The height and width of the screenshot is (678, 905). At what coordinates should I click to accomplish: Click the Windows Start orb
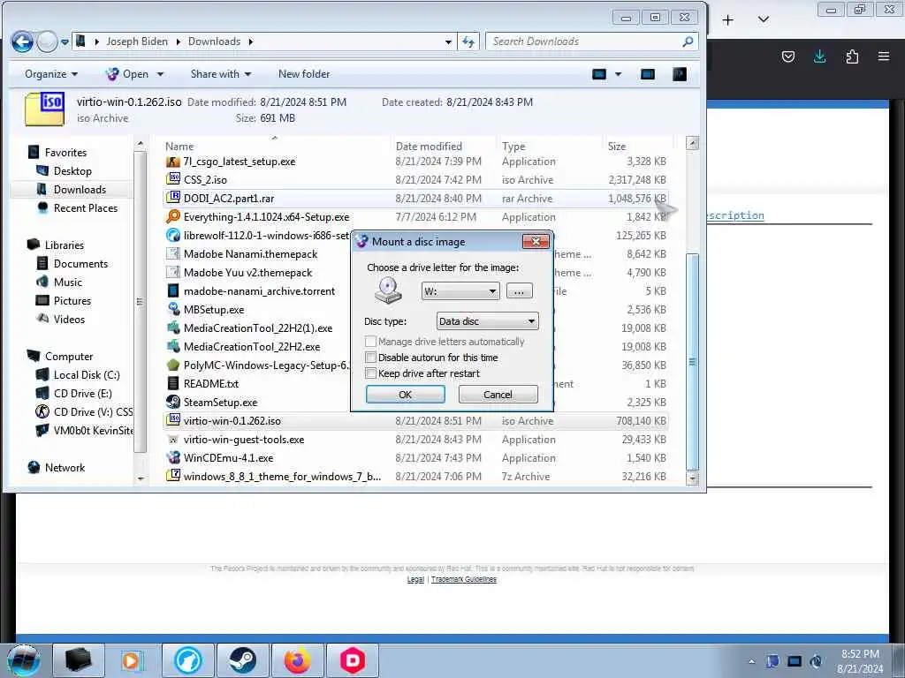(x=24, y=660)
